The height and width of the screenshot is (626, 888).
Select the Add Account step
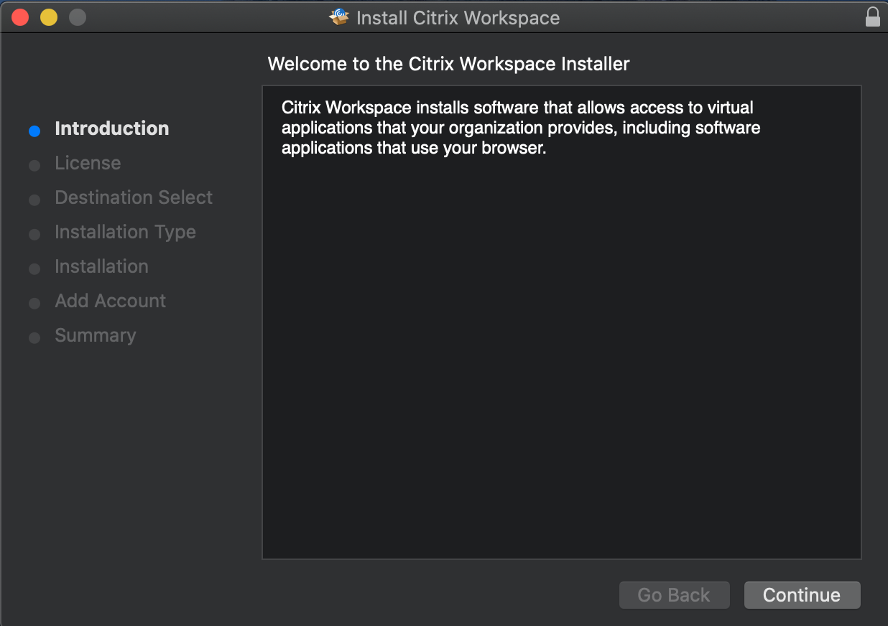pyautogui.click(x=110, y=301)
